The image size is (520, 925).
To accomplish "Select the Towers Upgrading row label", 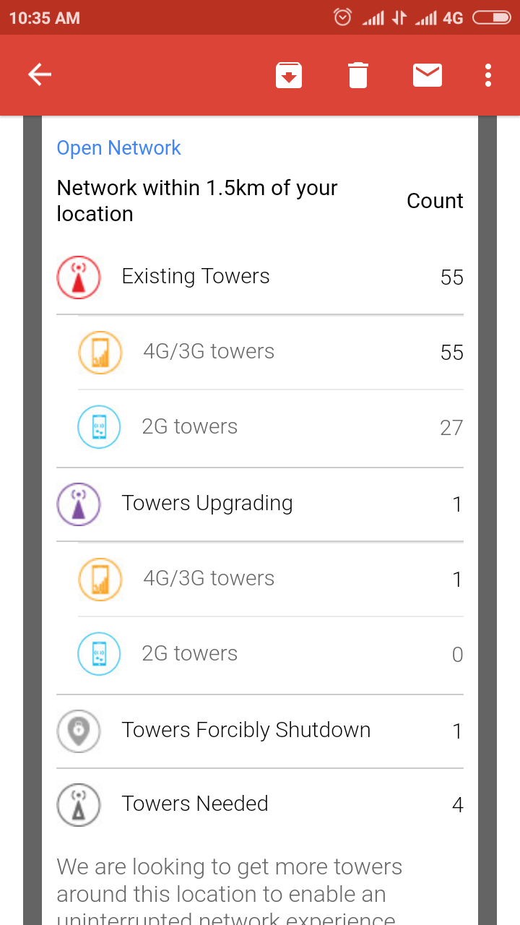I will click(x=207, y=503).
